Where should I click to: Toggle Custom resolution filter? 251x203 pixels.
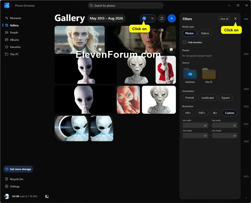click(x=230, y=113)
